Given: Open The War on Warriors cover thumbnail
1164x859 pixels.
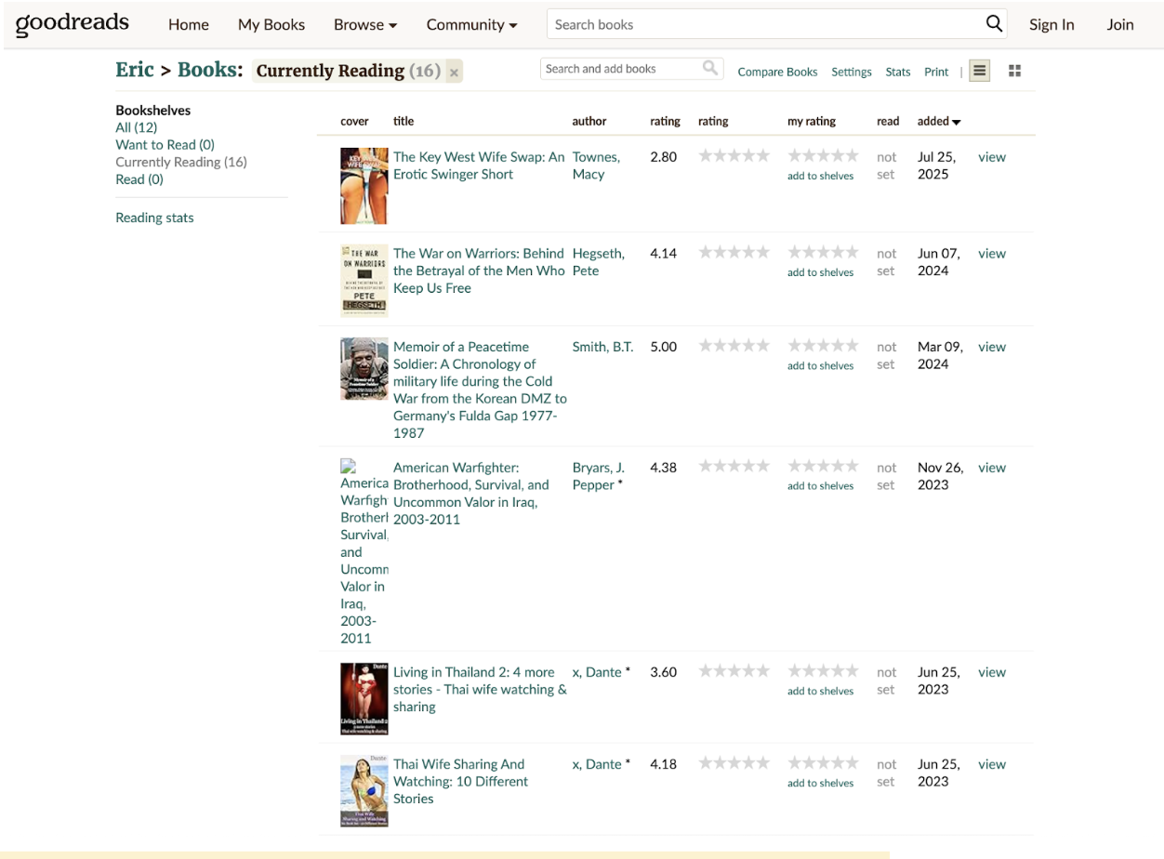Looking at the screenshot, I should click(x=364, y=281).
